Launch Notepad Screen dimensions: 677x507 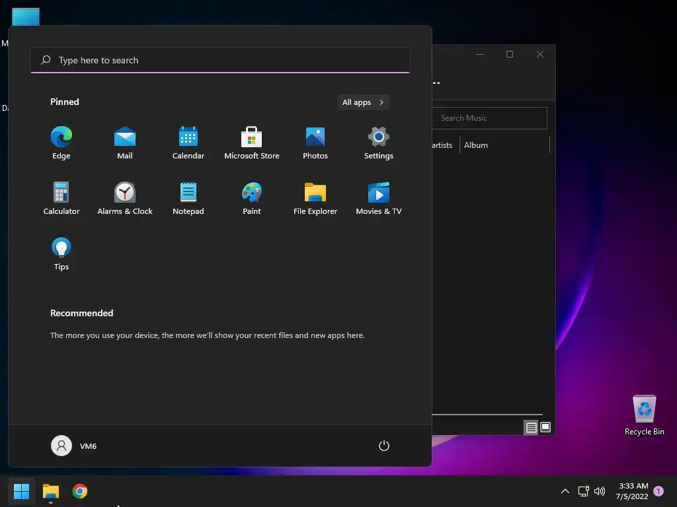pyautogui.click(x=188, y=198)
